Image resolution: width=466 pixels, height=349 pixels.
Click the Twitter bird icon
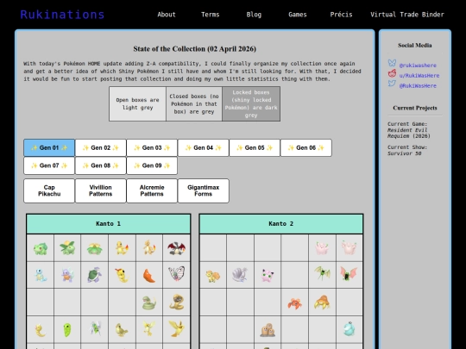[392, 84]
